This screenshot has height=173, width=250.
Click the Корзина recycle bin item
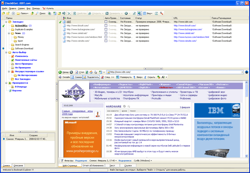click(x=15, y=90)
